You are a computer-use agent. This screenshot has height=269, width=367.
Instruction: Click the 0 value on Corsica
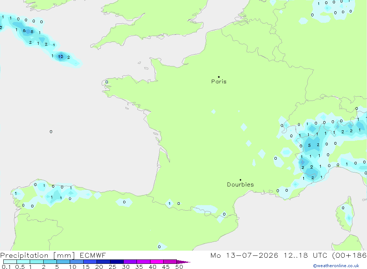pyautogui.click(x=343, y=208)
